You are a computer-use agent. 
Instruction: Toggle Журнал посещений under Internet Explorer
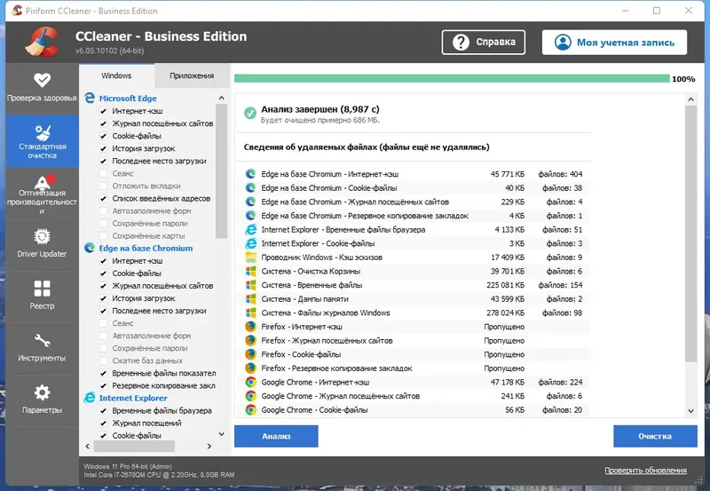pos(103,423)
